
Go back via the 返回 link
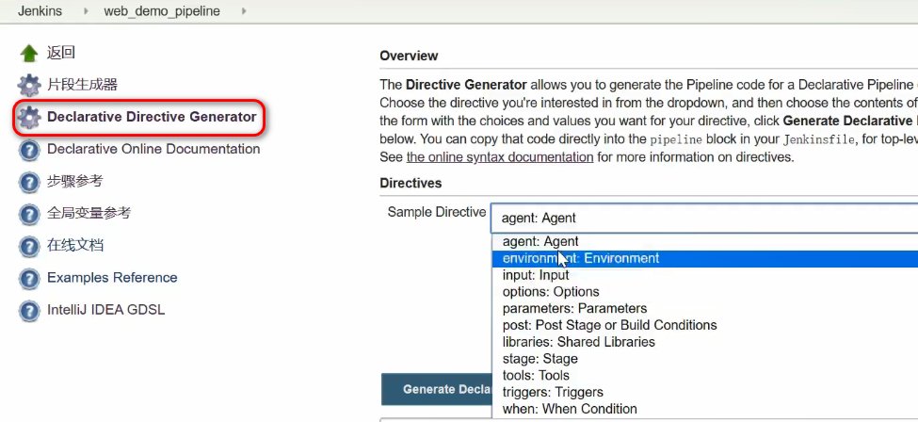click(x=61, y=53)
